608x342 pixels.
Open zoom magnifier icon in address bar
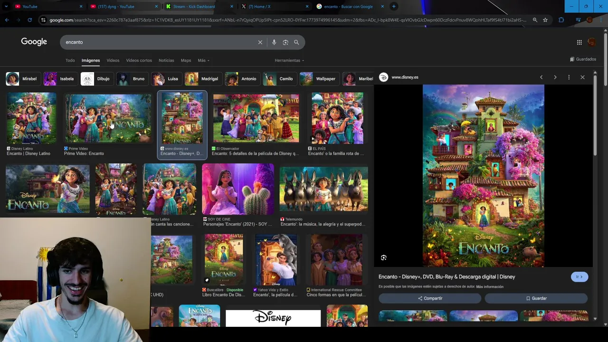click(535, 20)
